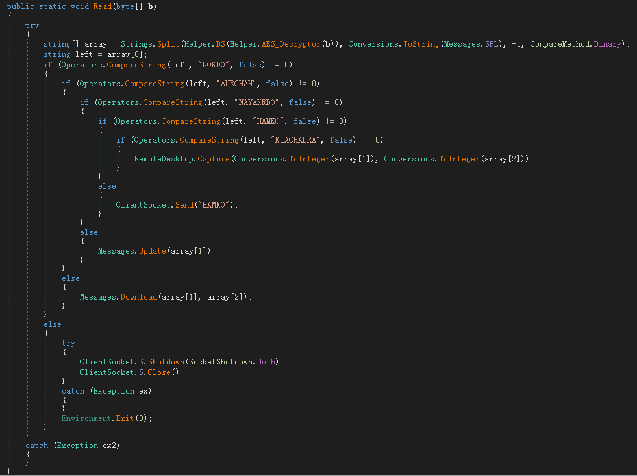Click CompareMethod.Binary enum value
The height and width of the screenshot is (476, 637).
[608, 44]
